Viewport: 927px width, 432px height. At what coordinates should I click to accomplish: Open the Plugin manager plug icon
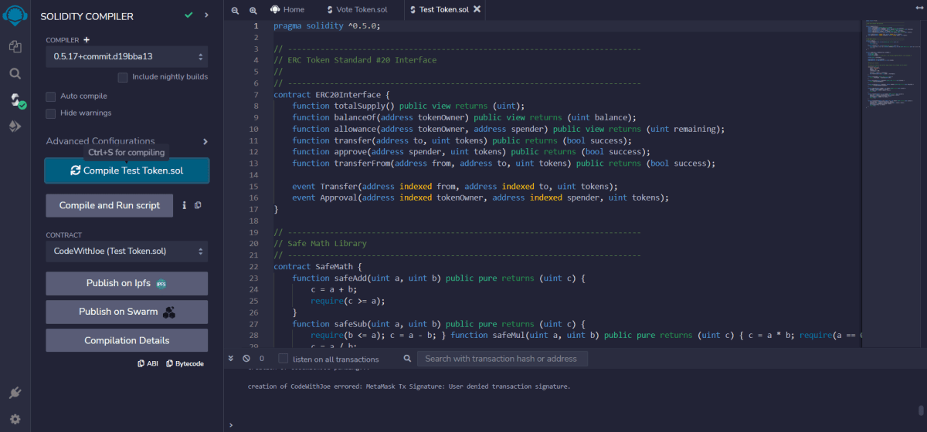pos(15,393)
